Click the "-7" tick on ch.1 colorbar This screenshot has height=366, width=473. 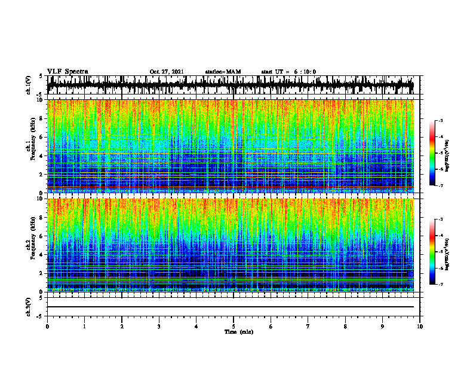(441, 185)
